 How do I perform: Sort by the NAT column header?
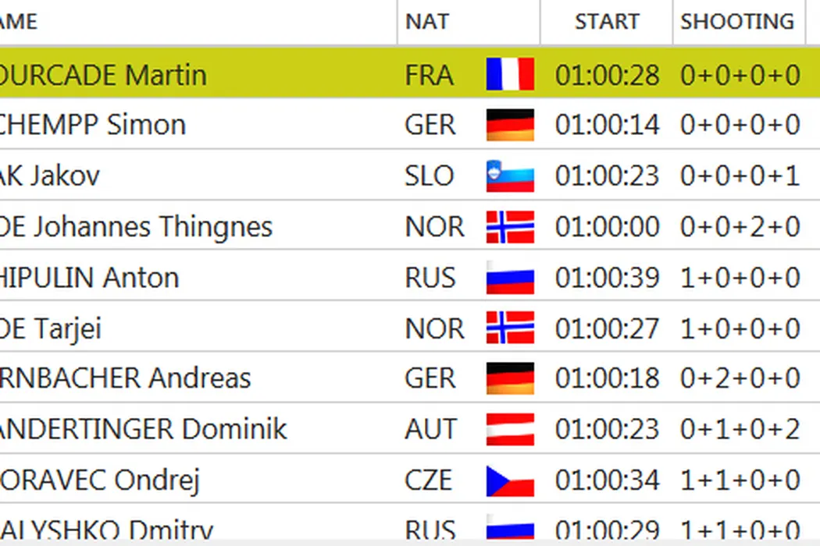coord(427,22)
